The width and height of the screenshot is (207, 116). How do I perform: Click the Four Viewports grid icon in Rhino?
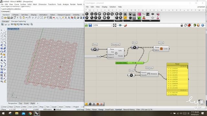pyautogui.click(x=51, y=18)
